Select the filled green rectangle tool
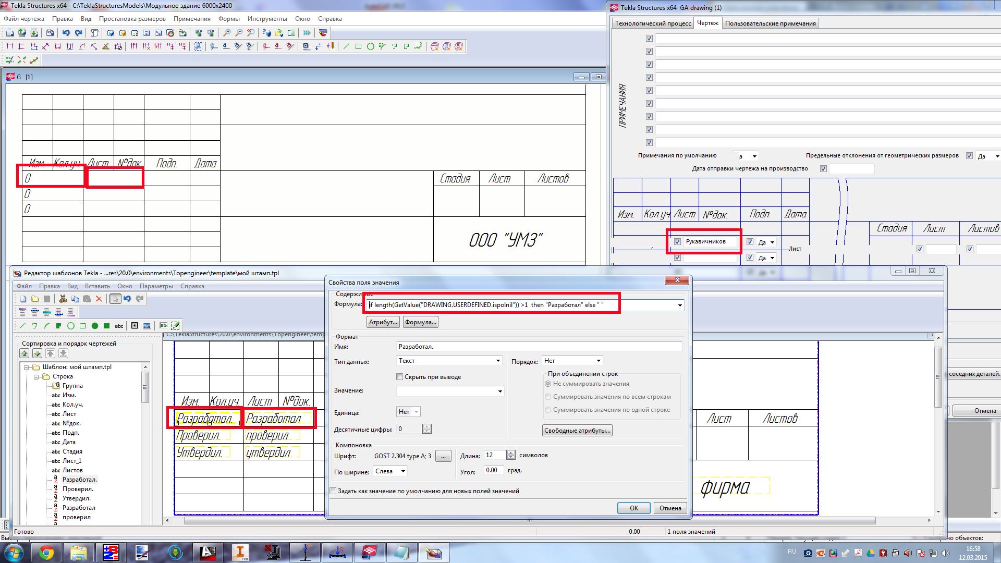Image resolution: width=1001 pixels, height=563 pixels. [107, 326]
